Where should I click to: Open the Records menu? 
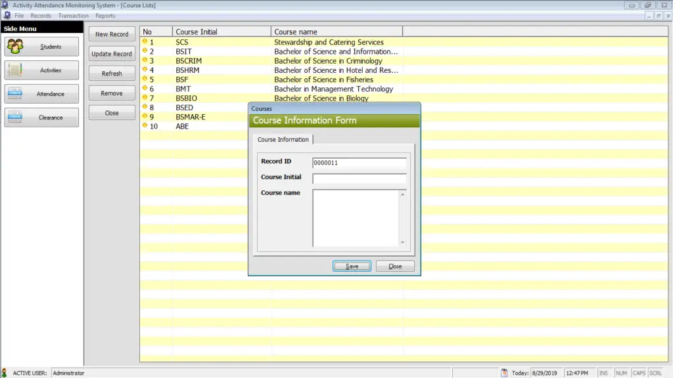[40, 15]
